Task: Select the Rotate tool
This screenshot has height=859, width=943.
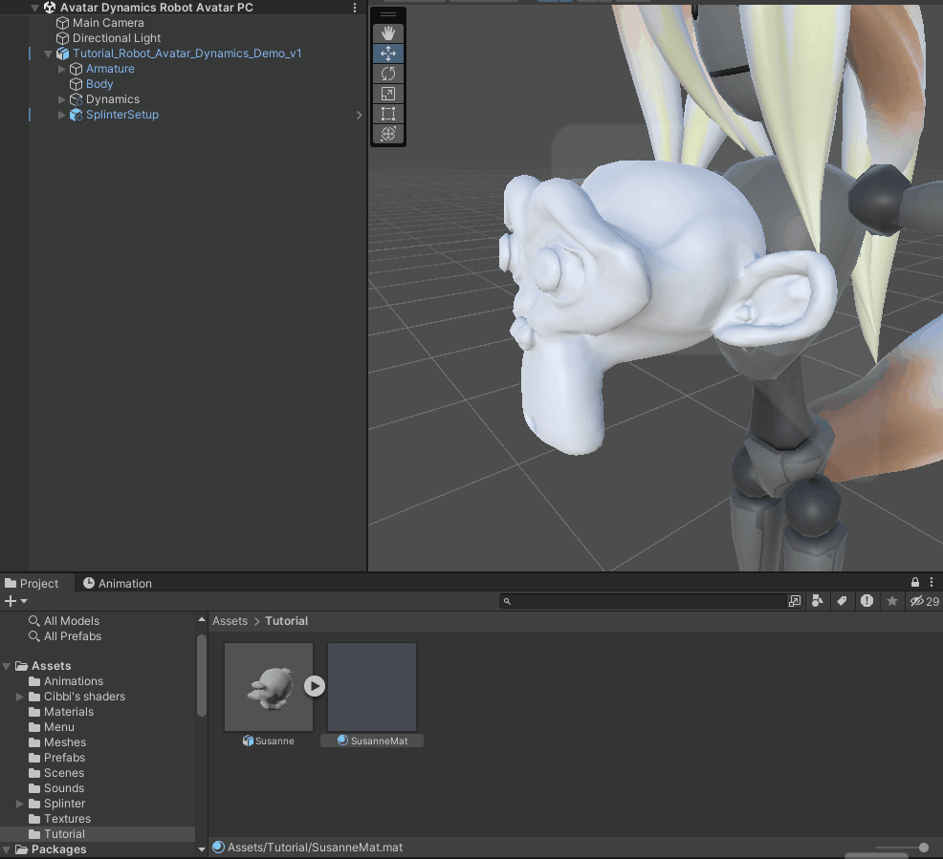Action: click(388, 74)
